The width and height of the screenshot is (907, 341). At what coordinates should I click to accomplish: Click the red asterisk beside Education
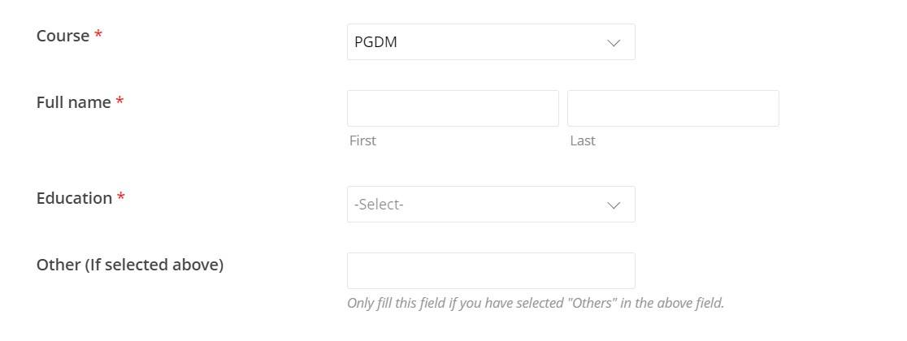[121, 198]
